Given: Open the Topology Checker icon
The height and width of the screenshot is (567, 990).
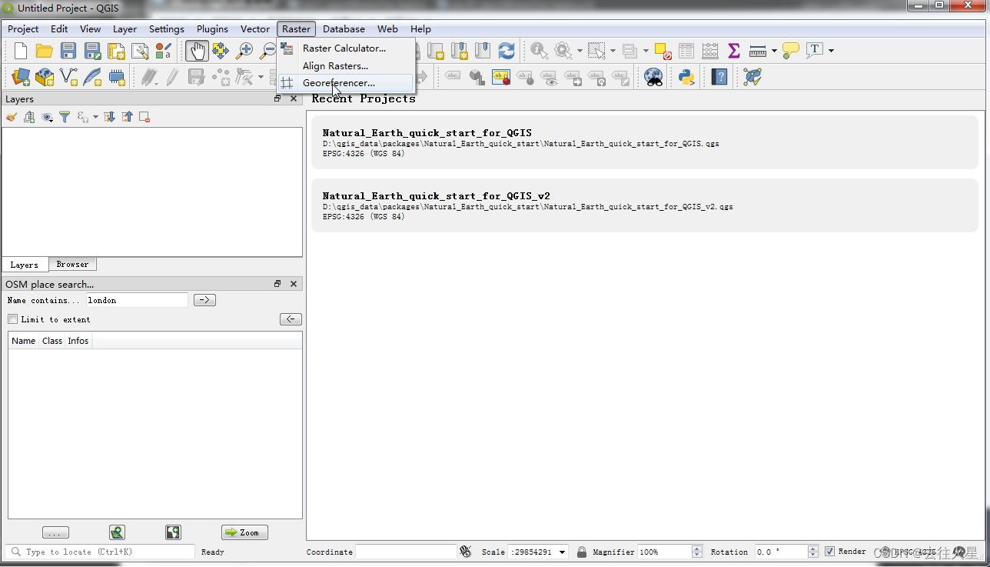Looking at the screenshot, I should click(752, 77).
